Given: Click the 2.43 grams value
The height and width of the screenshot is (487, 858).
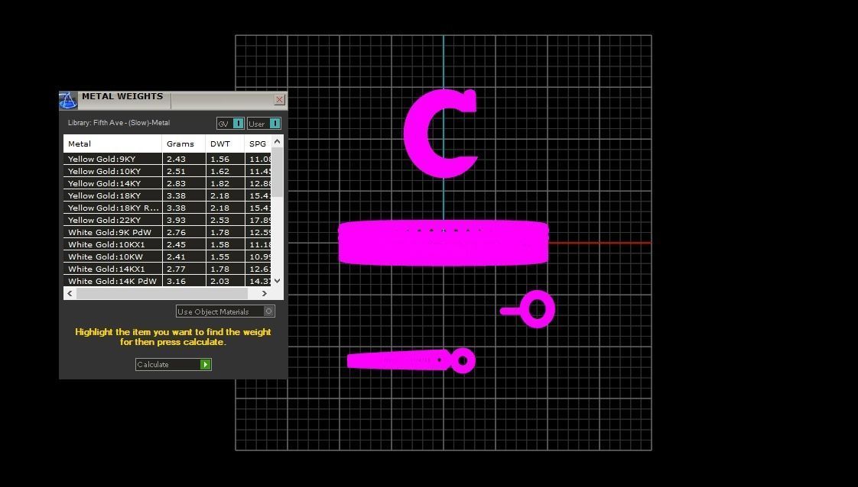Looking at the screenshot, I should pos(176,159).
